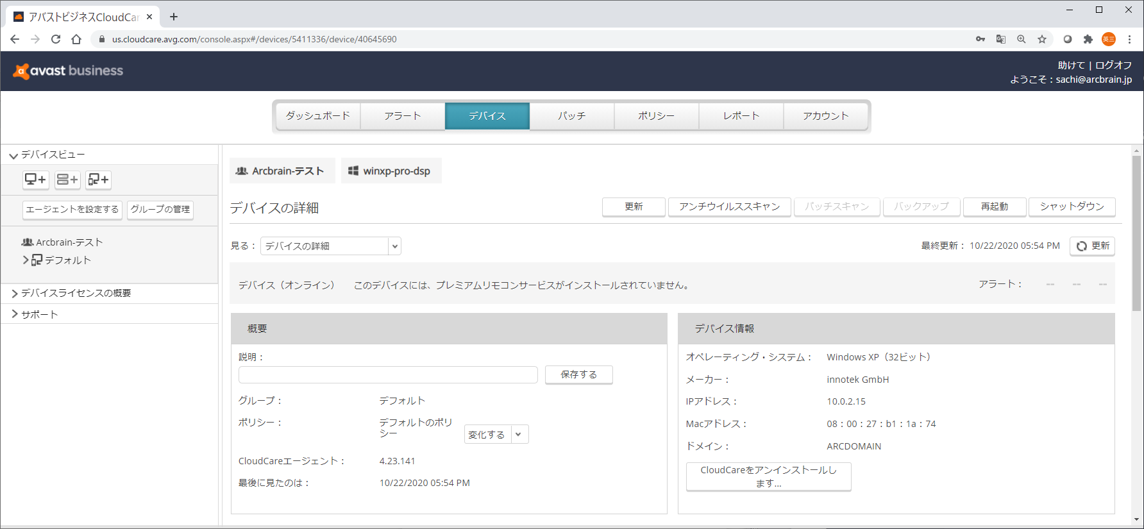Screen dimensions: 1144x529
Task: Open the 見る view dropdown
Action: point(331,246)
